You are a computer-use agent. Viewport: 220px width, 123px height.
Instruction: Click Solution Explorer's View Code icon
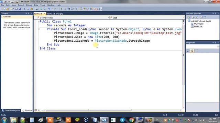click(201, 17)
